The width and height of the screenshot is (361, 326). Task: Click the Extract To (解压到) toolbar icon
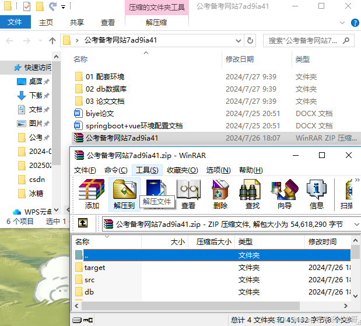[124, 194]
